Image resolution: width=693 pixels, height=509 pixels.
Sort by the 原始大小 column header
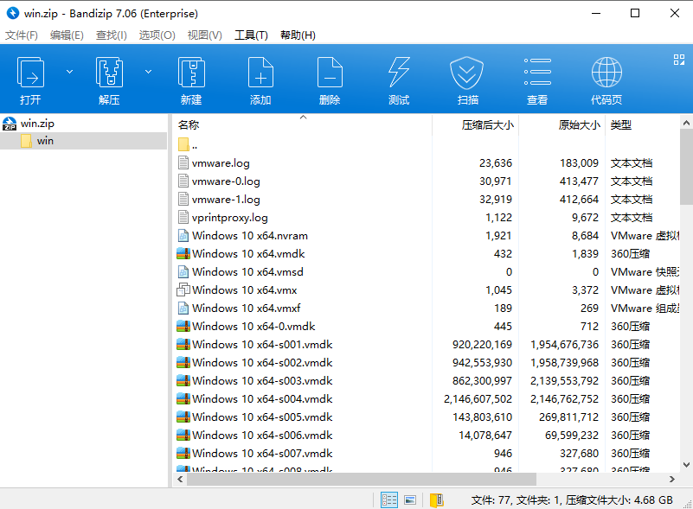tap(579, 125)
